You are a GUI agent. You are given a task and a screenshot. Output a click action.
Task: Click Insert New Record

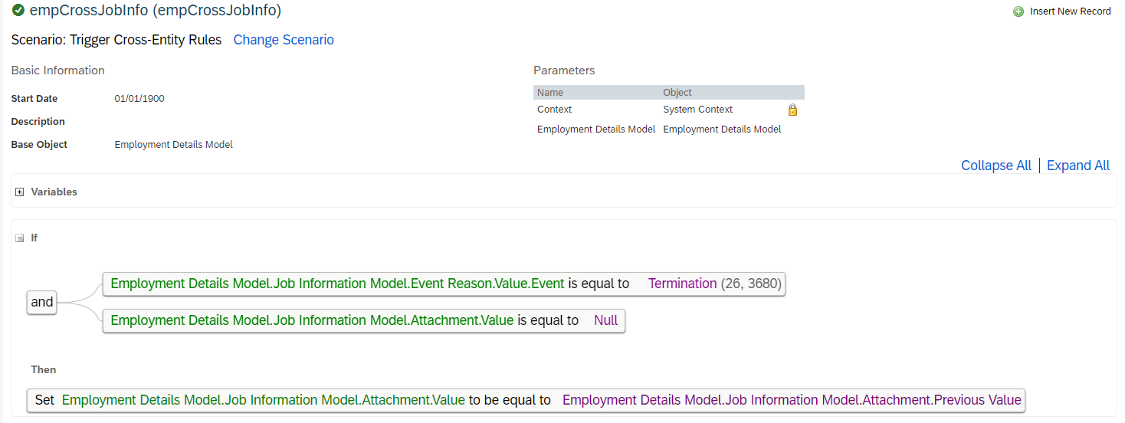(1071, 11)
